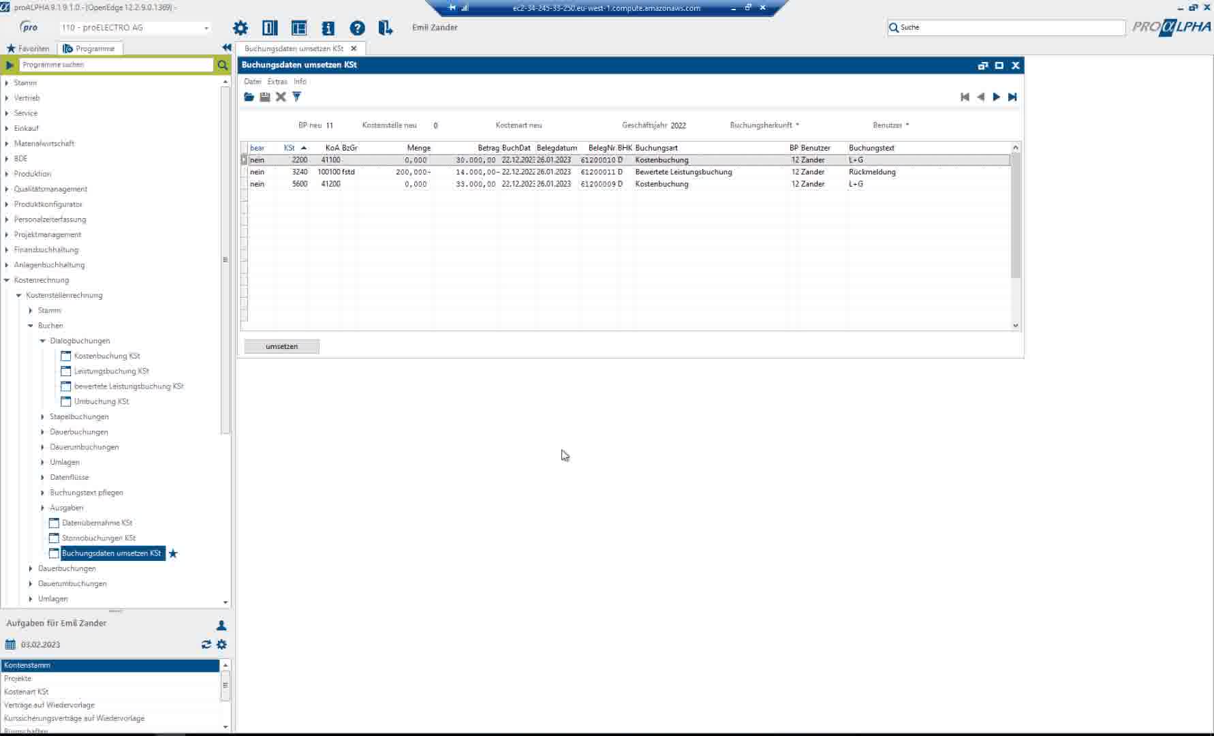
Task: Click favorite star next to Buchungsdaten umsetzen KSt
Action: (173, 553)
